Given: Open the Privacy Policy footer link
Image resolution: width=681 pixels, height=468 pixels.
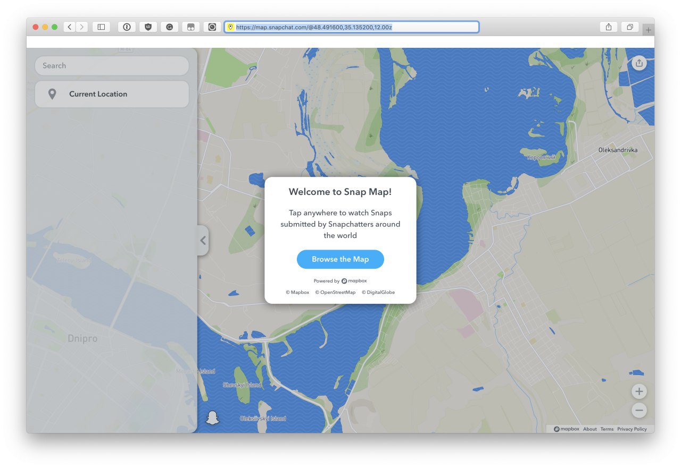Looking at the screenshot, I should coord(632,429).
